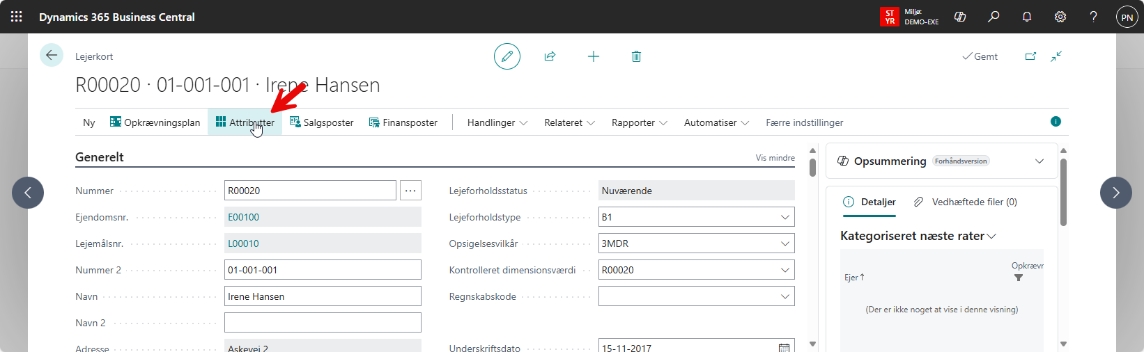Click the Generelt section heading
Image resolution: width=1144 pixels, height=352 pixels.
pos(100,157)
